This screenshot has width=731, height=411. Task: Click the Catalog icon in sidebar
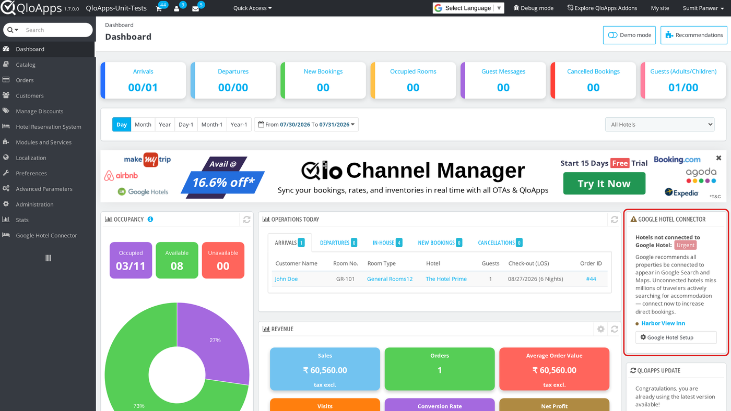click(6, 65)
